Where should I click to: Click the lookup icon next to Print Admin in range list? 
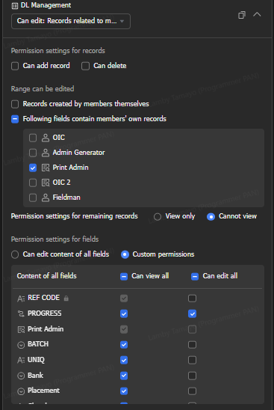46,168
